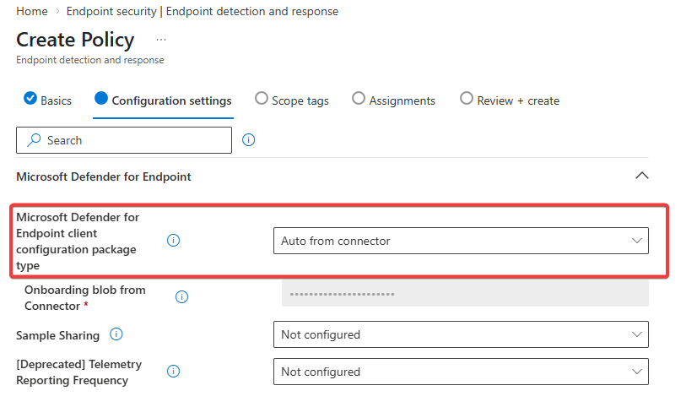Select the Assignments step circle
This screenshot has height=418, width=697.
pos(359,98)
